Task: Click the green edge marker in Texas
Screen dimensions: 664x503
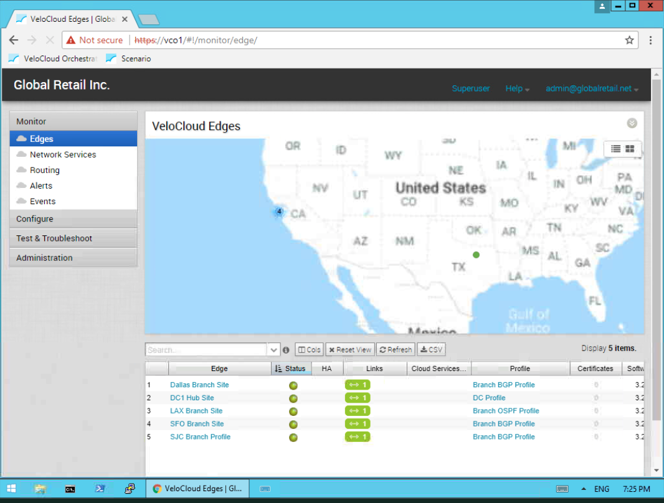Action: [476, 255]
